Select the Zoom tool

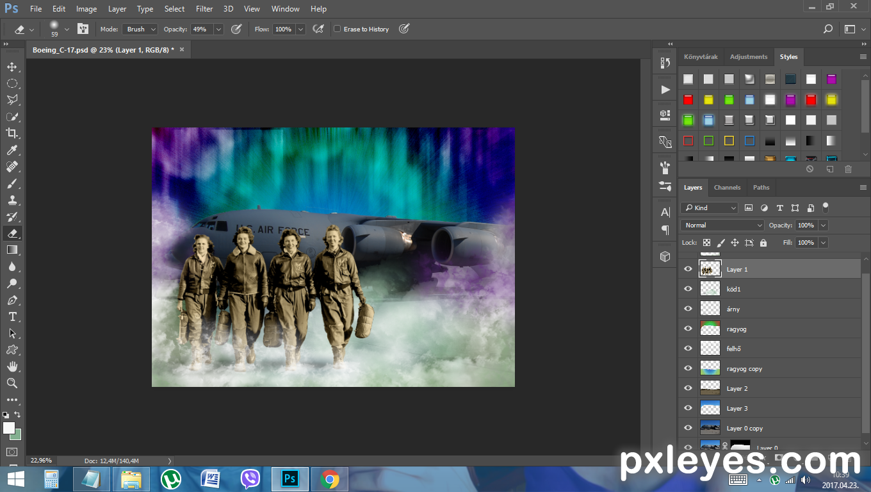tap(12, 383)
